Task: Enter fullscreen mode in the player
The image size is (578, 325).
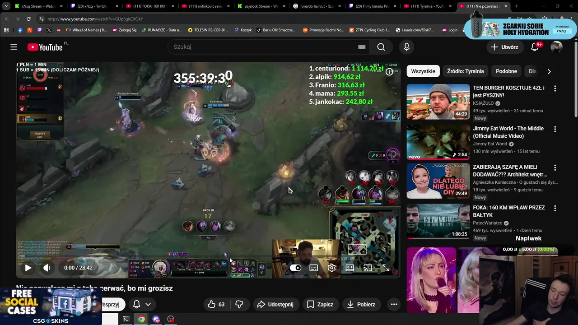Action: [386, 268]
